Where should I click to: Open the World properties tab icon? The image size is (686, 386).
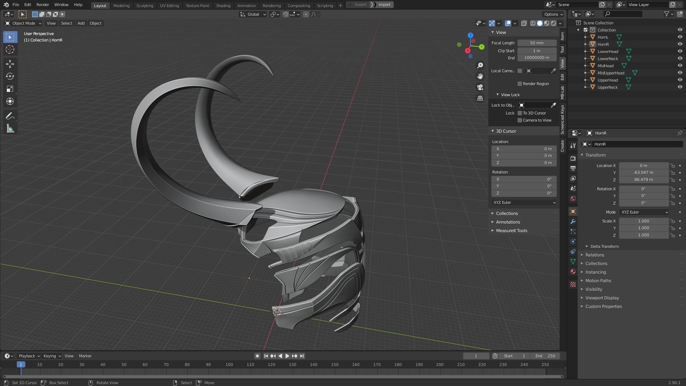[x=573, y=199]
